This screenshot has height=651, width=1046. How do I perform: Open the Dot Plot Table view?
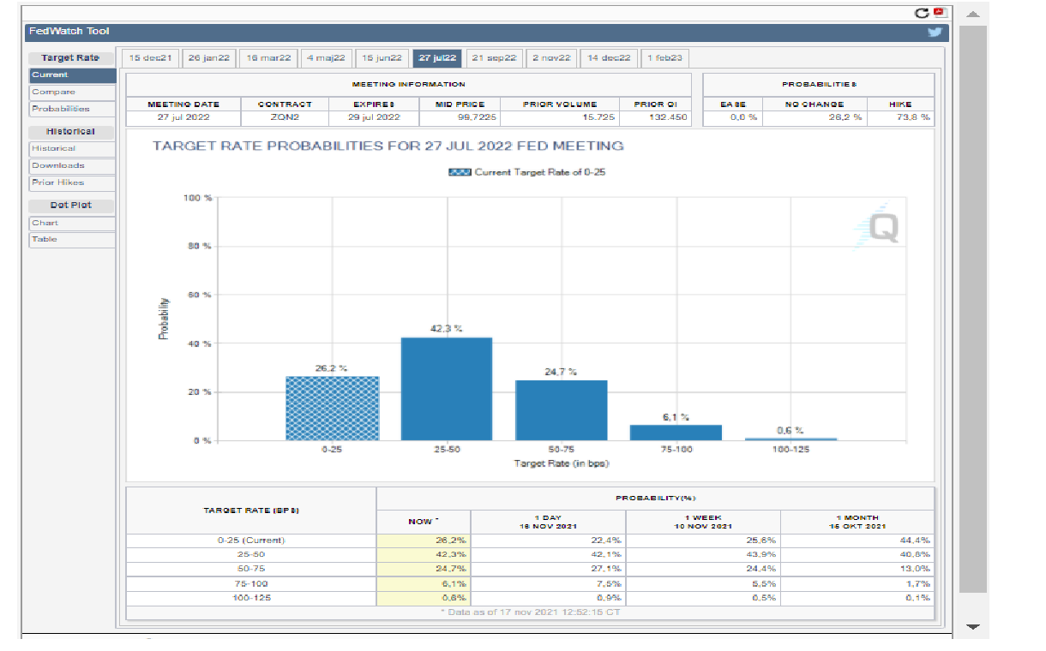click(71, 240)
